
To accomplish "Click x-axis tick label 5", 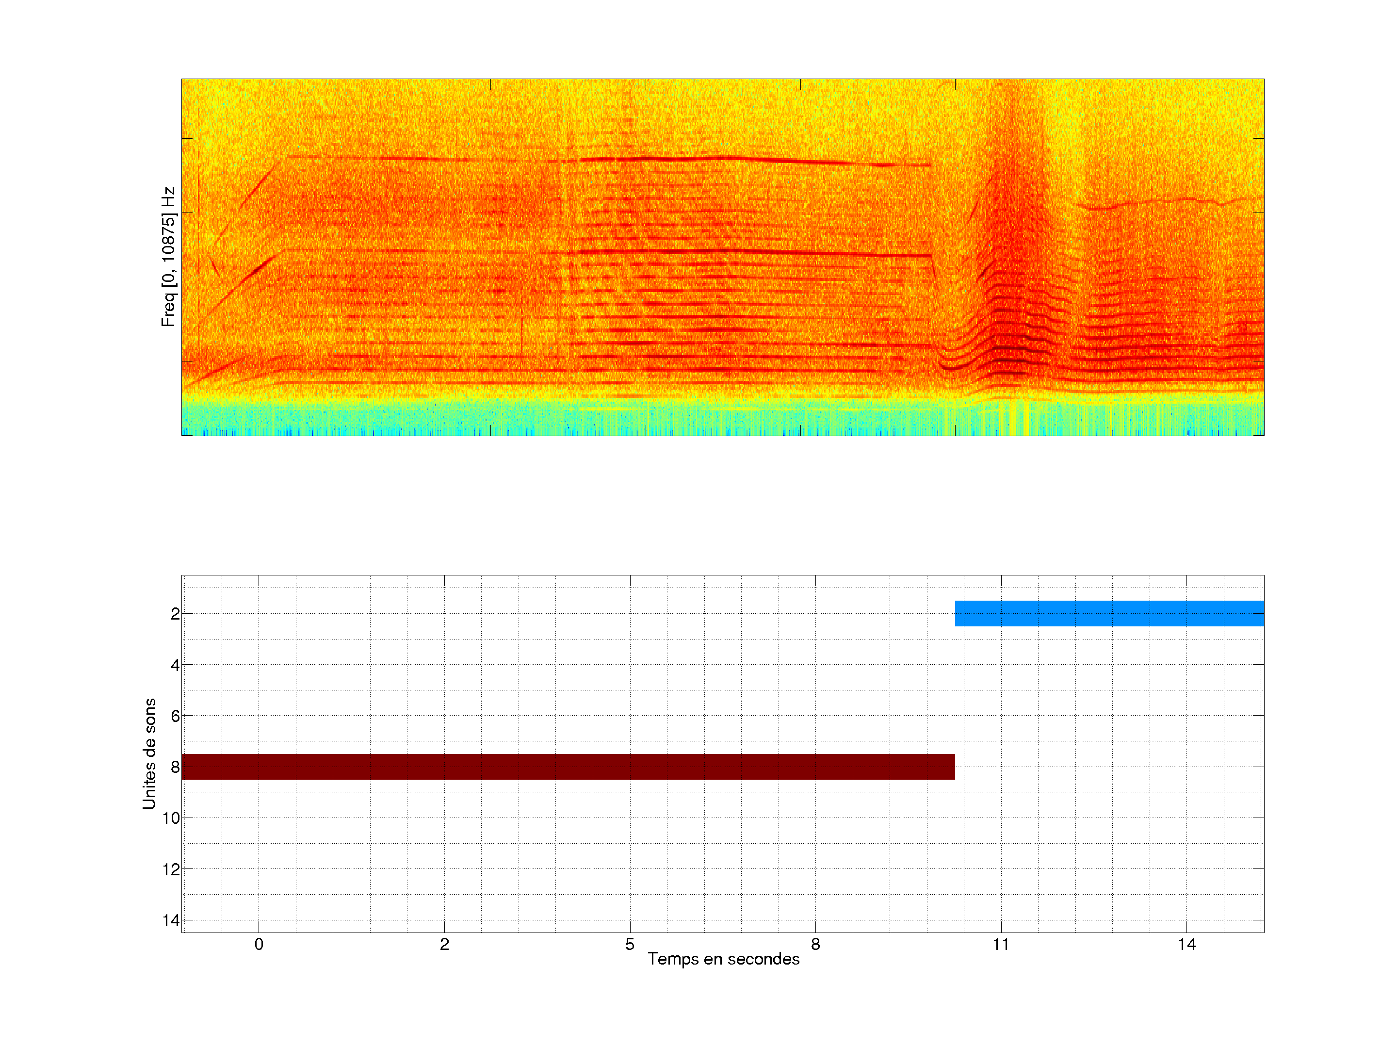I will (x=630, y=944).
